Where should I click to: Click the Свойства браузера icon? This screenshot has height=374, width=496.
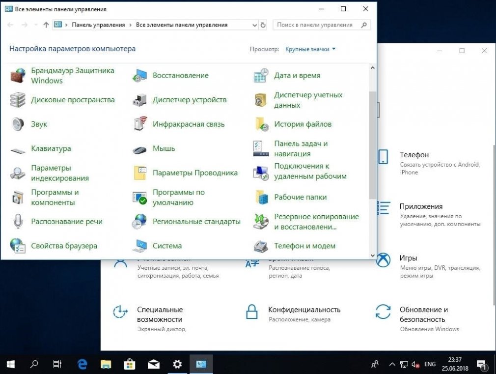click(x=18, y=246)
